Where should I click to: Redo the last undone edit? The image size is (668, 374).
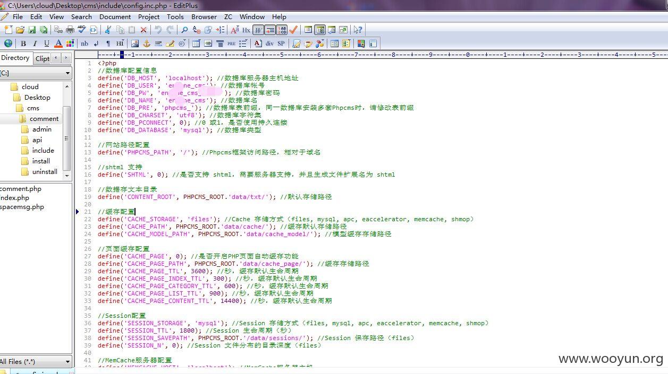[170, 30]
